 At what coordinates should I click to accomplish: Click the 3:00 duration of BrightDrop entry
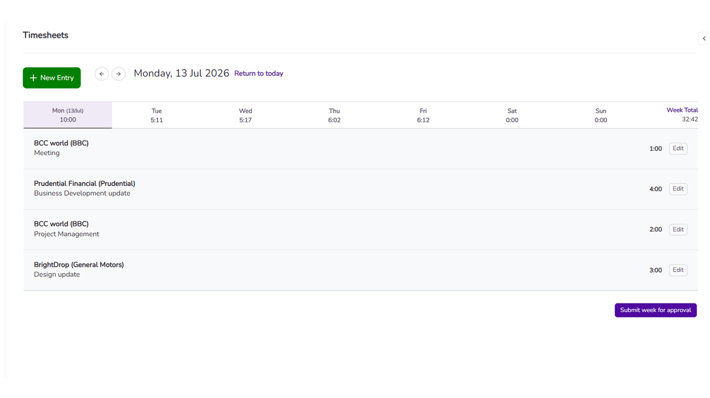pos(655,270)
